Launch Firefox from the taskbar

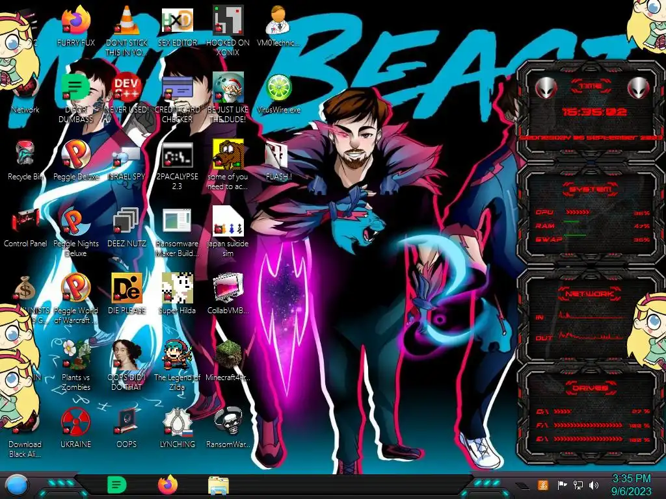(x=167, y=485)
